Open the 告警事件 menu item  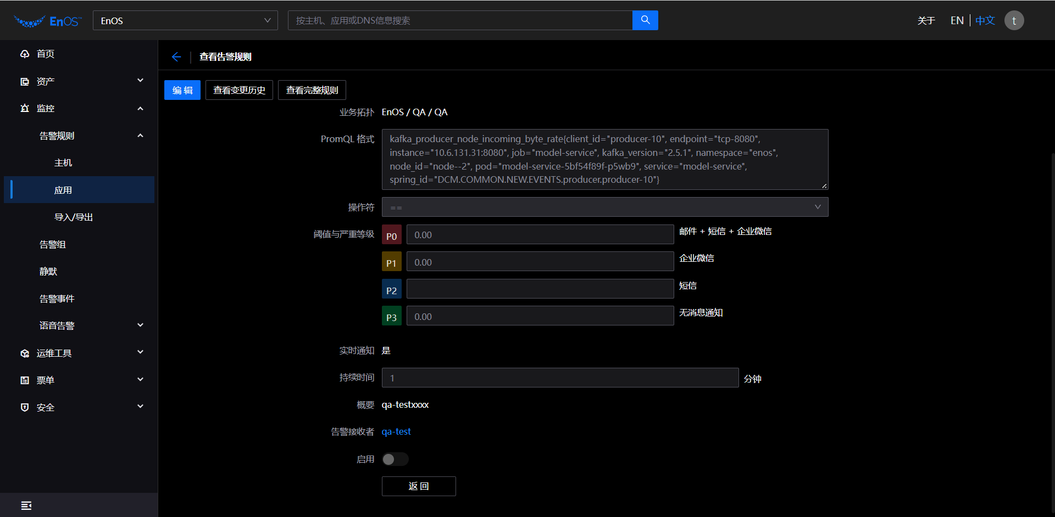pyautogui.click(x=57, y=299)
